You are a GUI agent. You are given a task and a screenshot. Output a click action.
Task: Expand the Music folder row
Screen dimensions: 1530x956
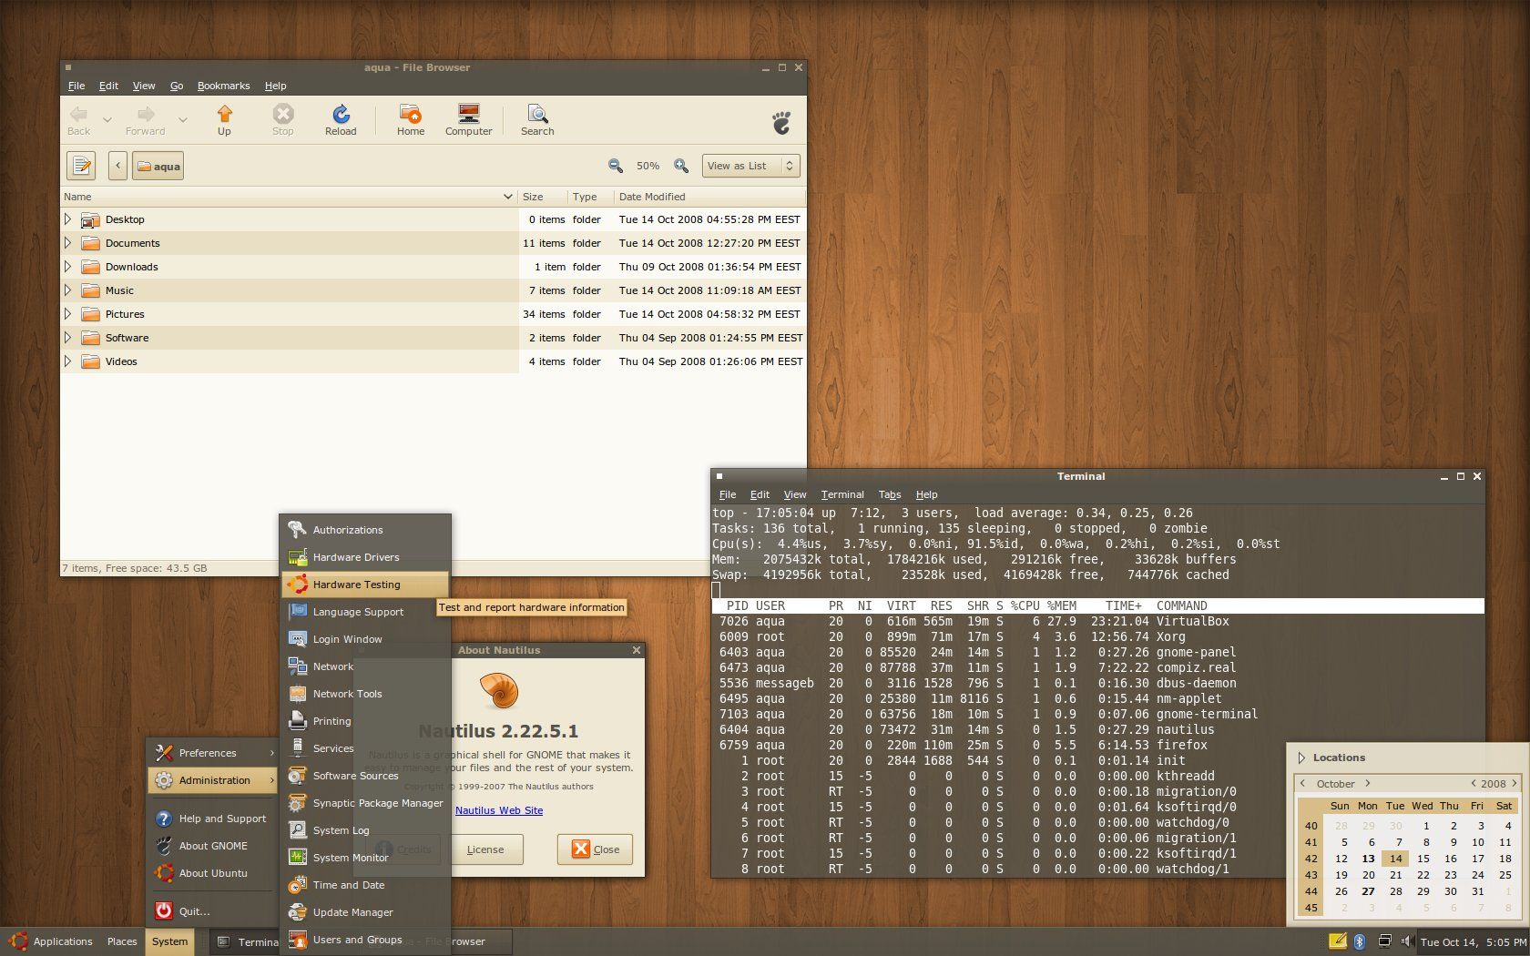67,290
